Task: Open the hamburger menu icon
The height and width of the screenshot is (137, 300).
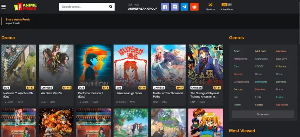Action: pyautogui.click(x=4, y=7)
